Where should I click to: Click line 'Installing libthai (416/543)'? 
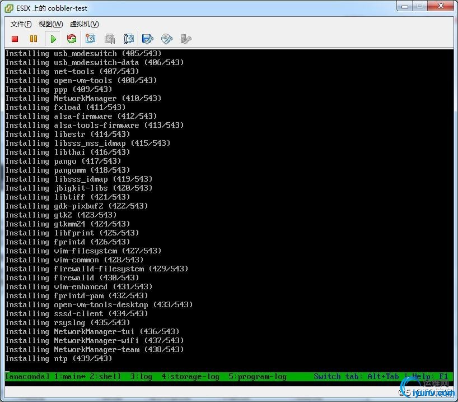click(68, 152)
